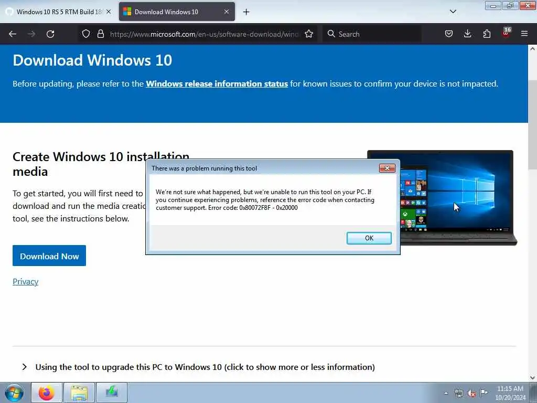
Task: Bookmark this page with the star icon
Action: [309, 34]
